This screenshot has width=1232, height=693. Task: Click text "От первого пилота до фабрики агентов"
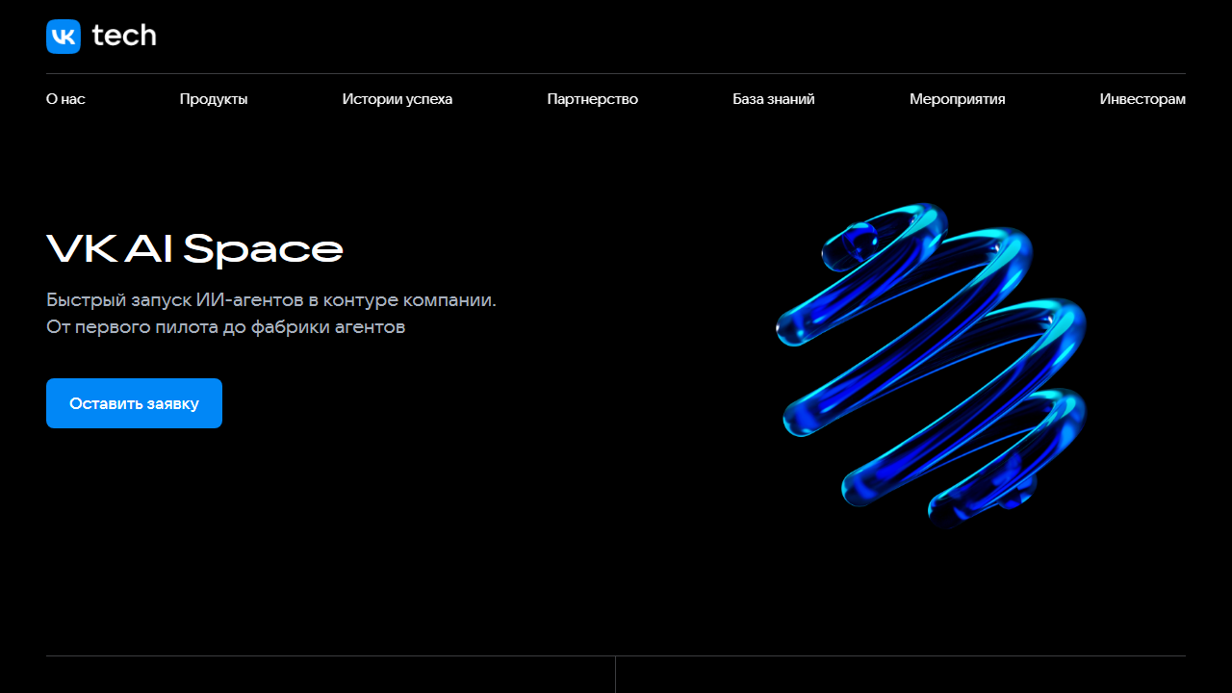tap(226, 327)
